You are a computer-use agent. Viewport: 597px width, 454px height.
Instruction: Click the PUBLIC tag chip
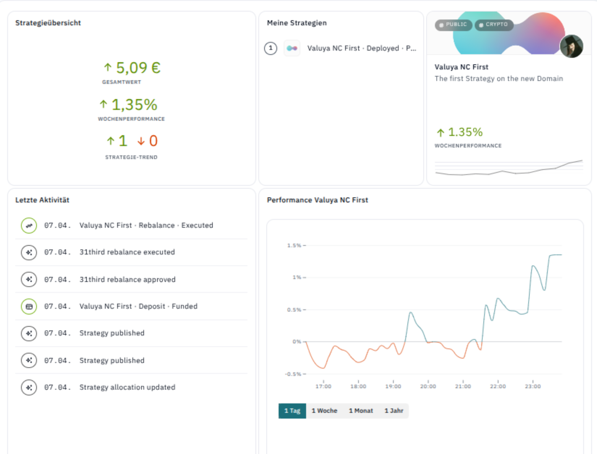453,25
